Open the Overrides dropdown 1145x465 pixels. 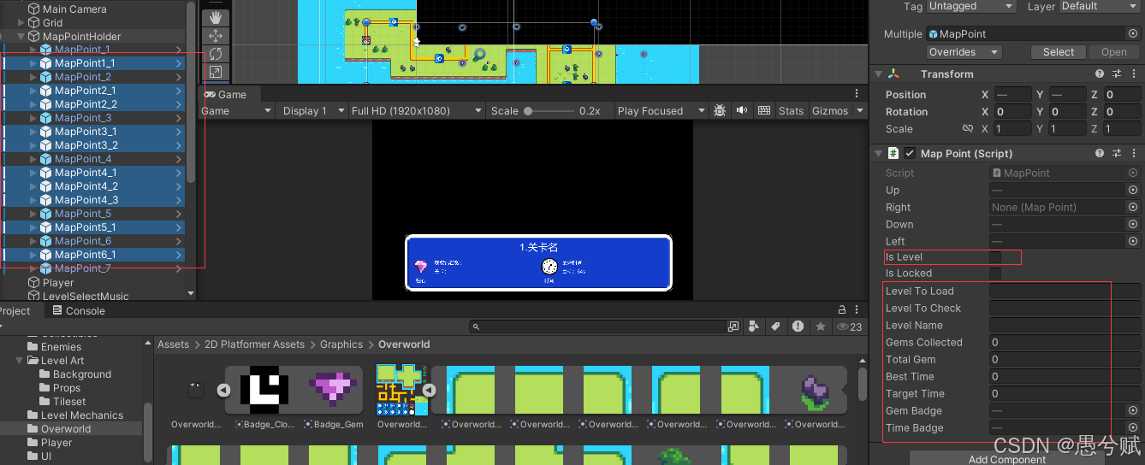point(964,52)
